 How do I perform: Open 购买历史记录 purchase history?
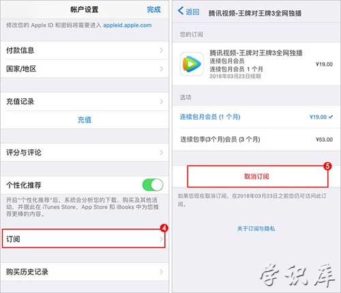click(x=85, y=272)
